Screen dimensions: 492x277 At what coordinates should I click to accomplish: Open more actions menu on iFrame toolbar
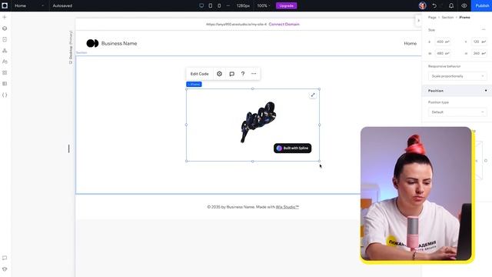tap(254, 74)
